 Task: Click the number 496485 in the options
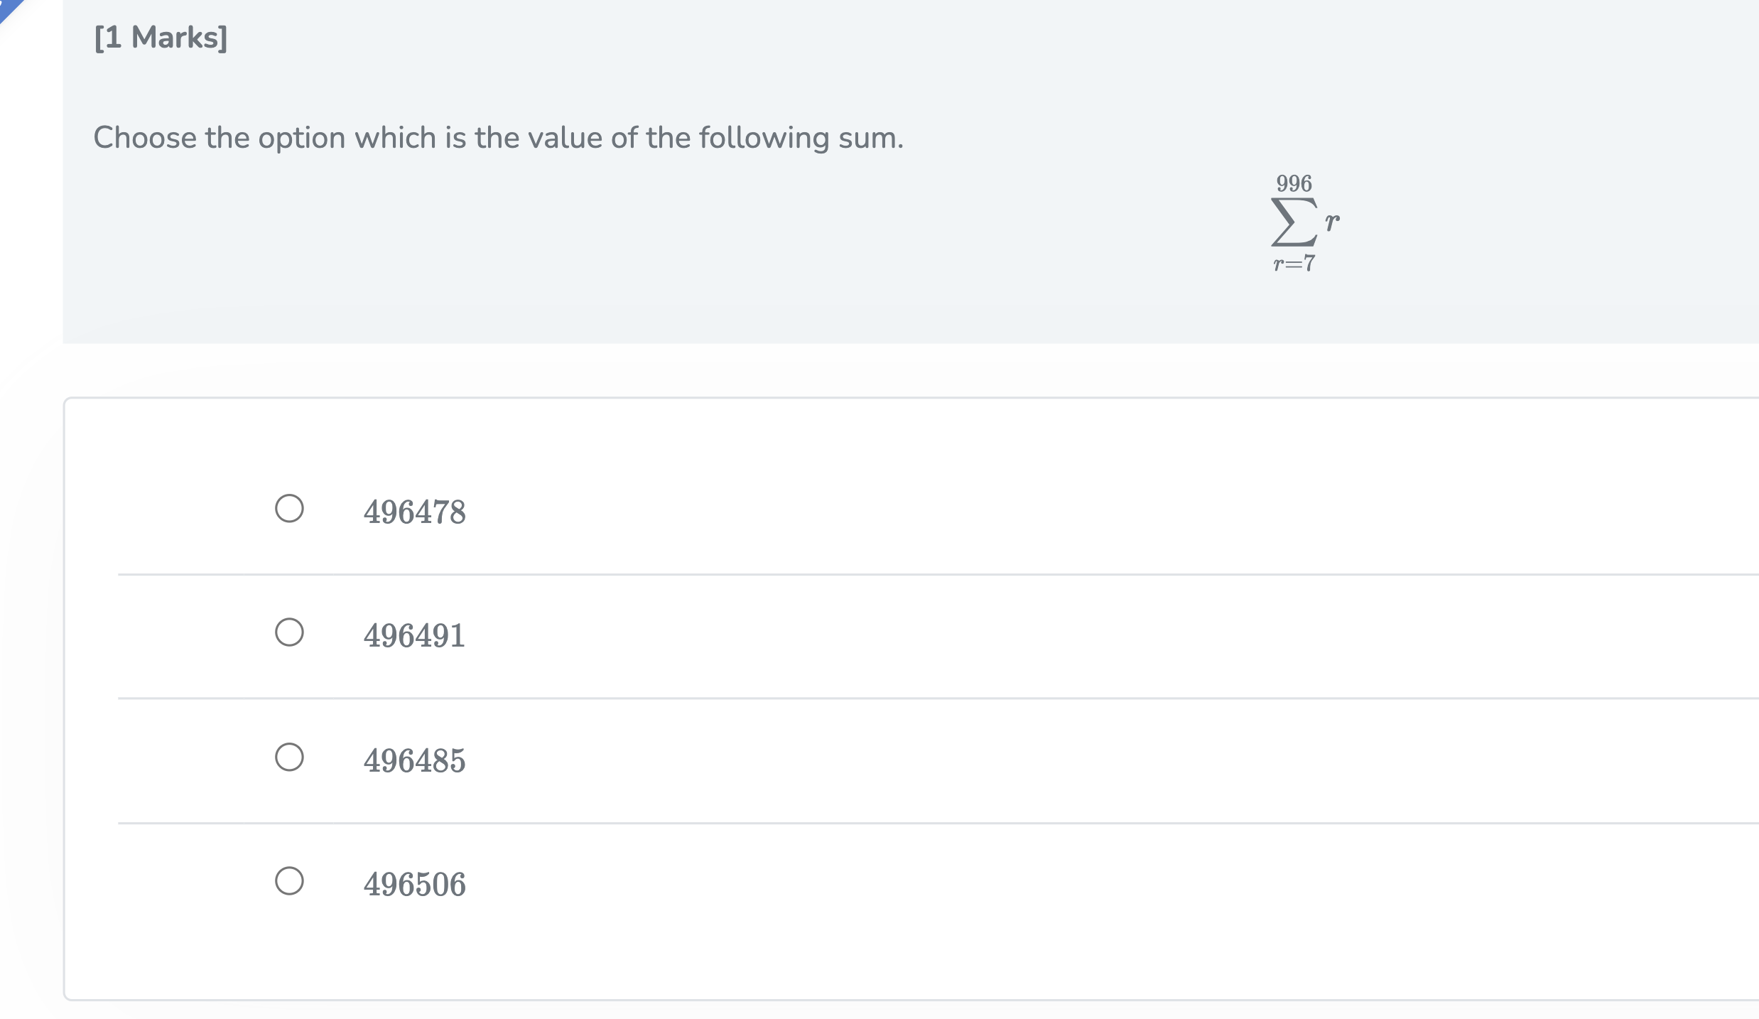[415, 760]
